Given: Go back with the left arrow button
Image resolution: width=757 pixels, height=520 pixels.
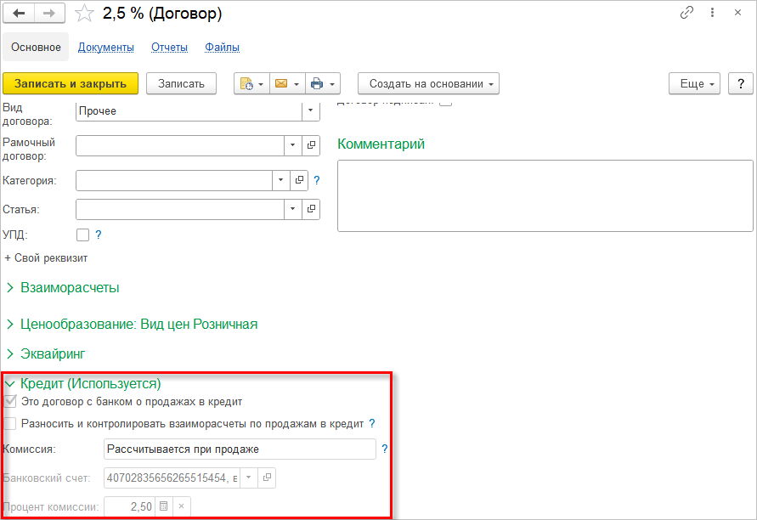Looking at the screenshot, I should click(x=19, y=13).
